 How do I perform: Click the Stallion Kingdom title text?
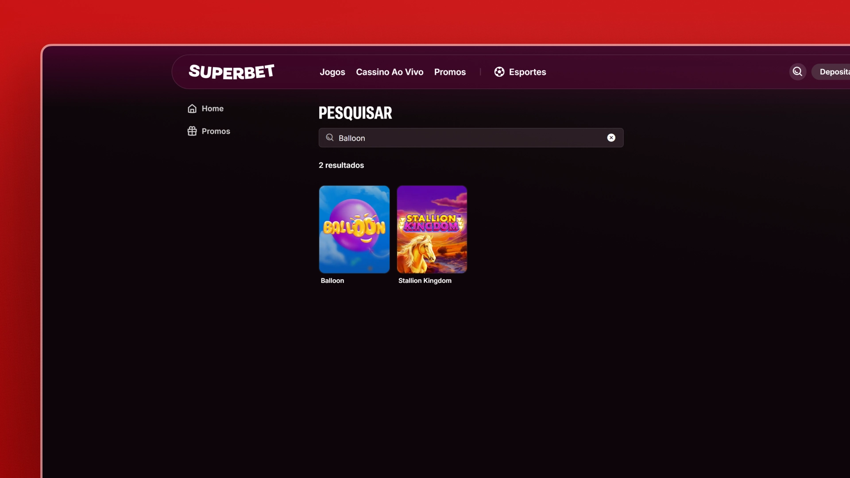425,281
